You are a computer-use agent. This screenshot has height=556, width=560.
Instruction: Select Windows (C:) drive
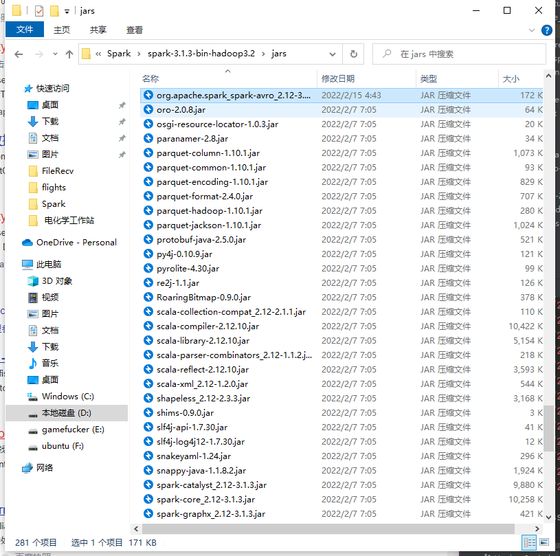point(67,397)
